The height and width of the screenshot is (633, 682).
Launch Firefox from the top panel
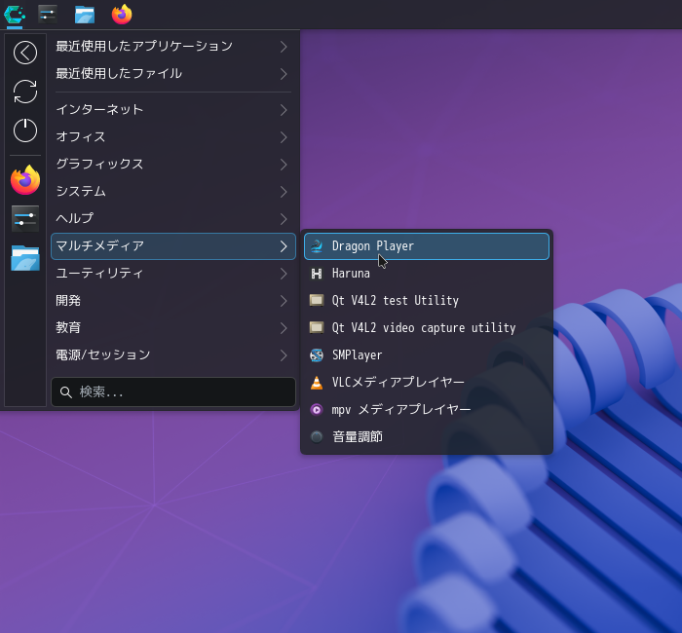[122, 15]
